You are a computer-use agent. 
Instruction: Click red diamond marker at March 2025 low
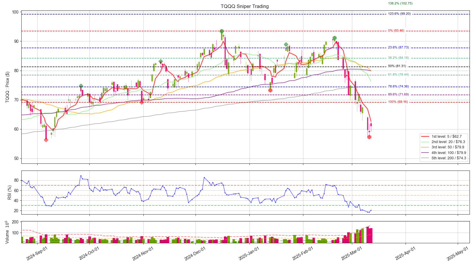(369, 137)
